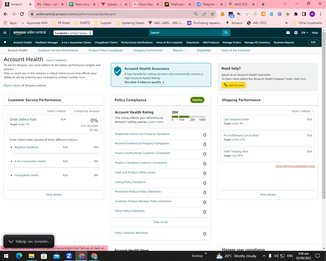Switch to the Telegram browser tab

(x=210, y=4)
